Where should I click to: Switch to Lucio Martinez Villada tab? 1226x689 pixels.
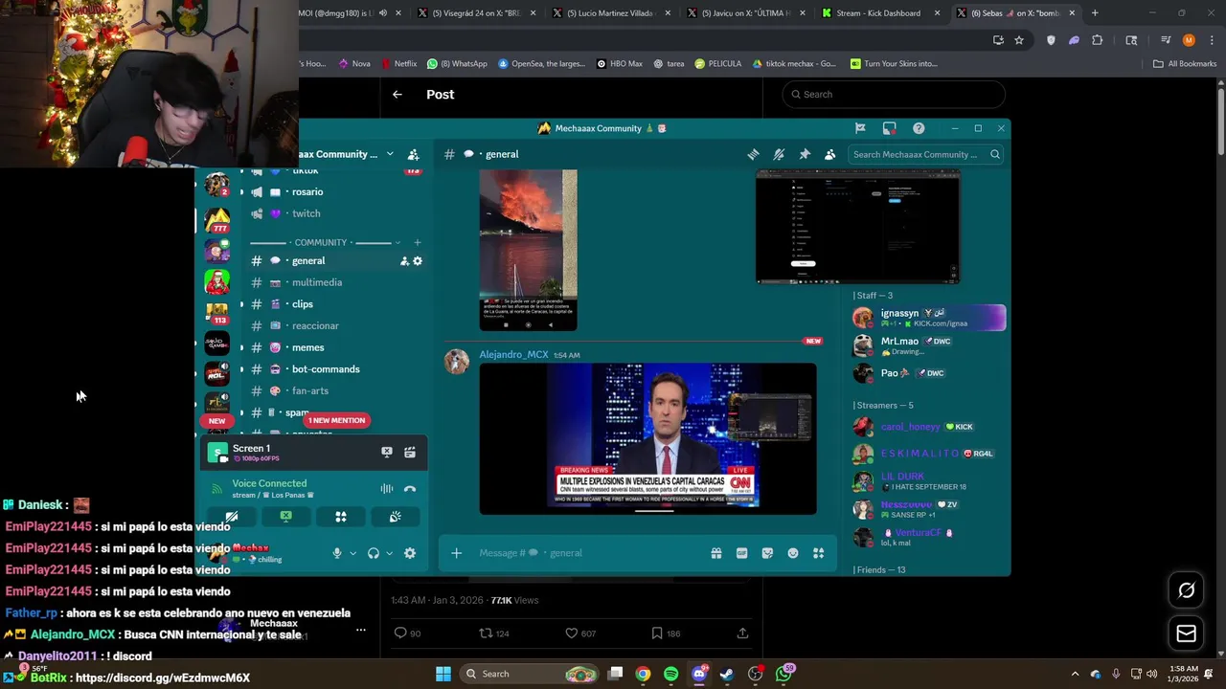(611, 13)
